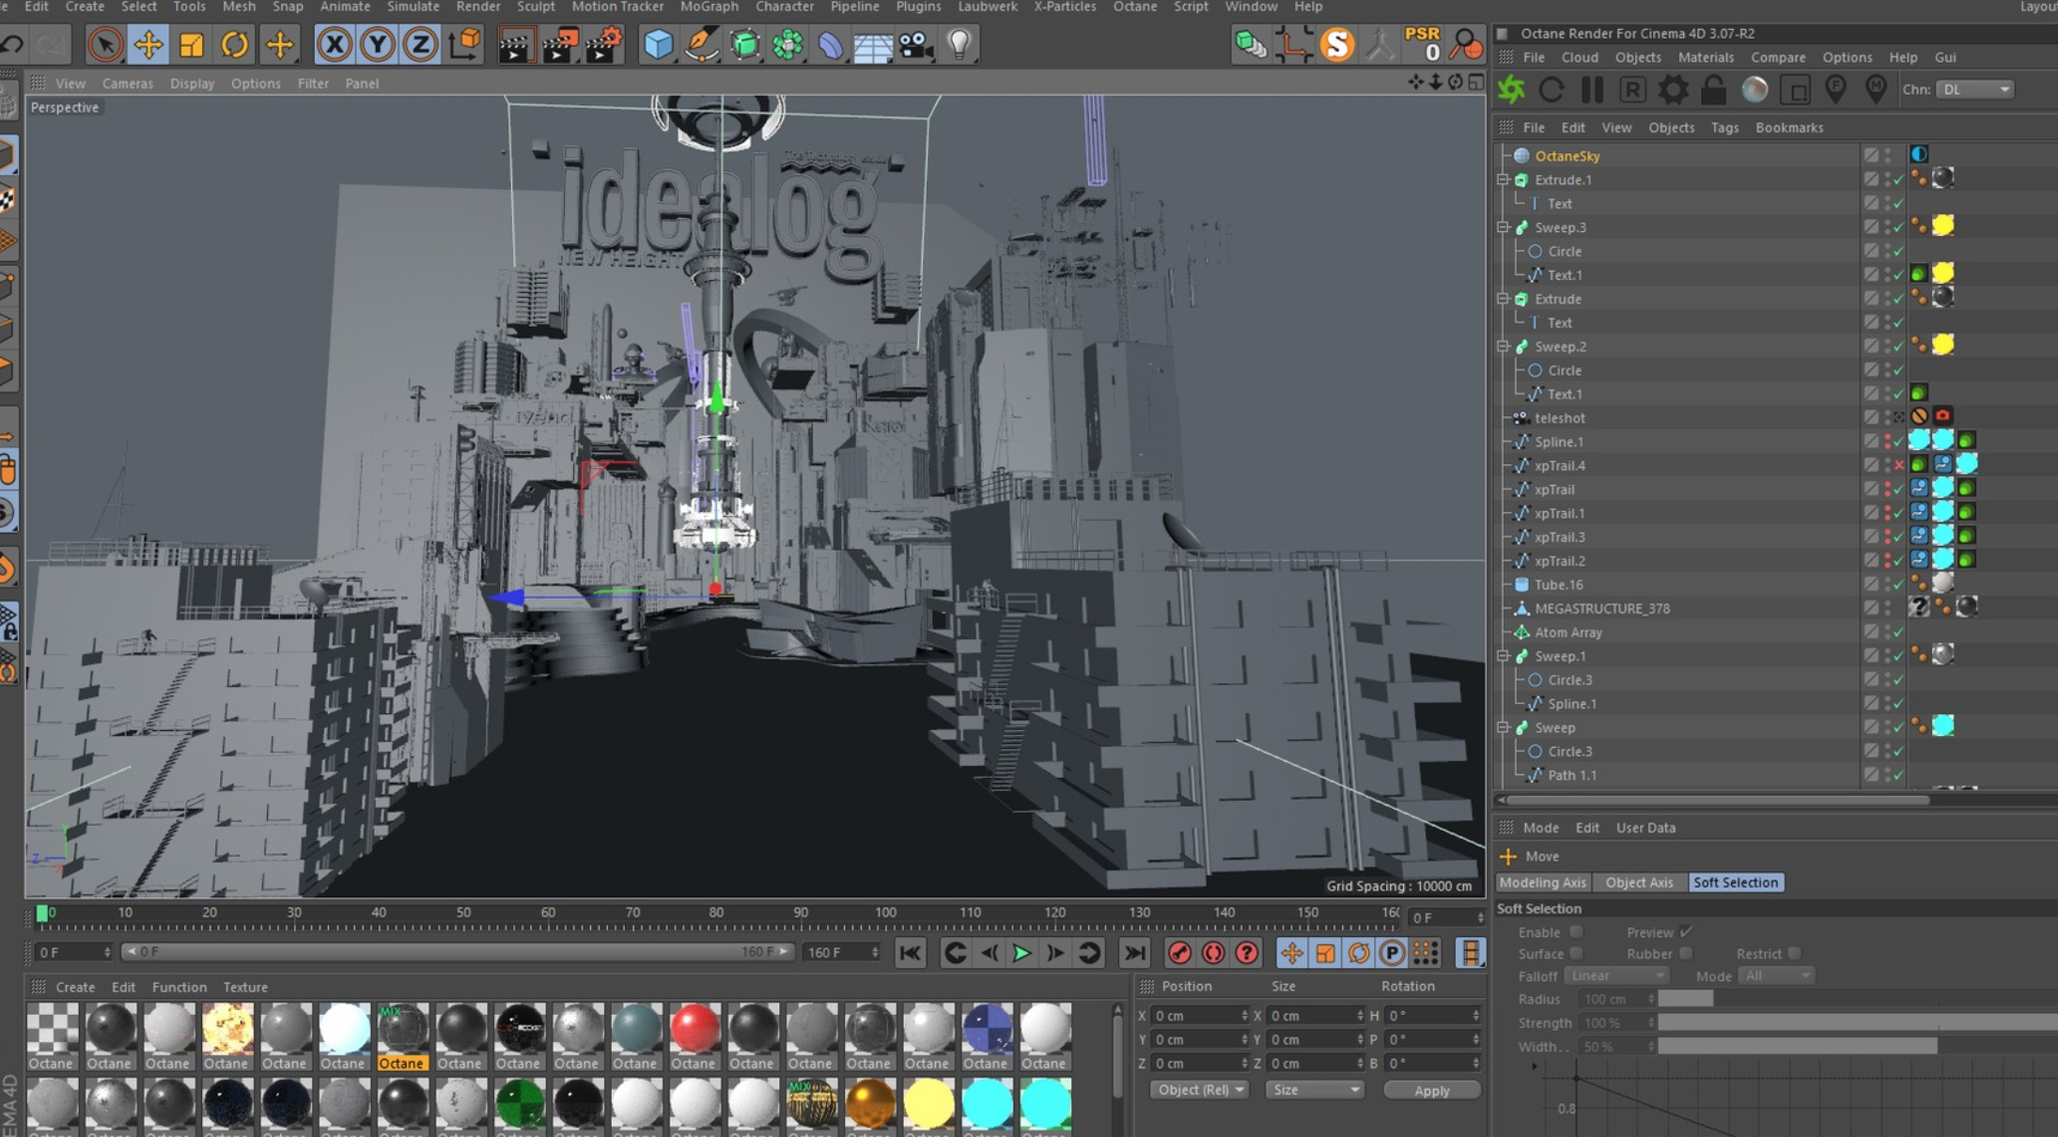Screen dimensions: 2058x1137
Task: Click the light bulb Light object icon
Action: [959, 44]
